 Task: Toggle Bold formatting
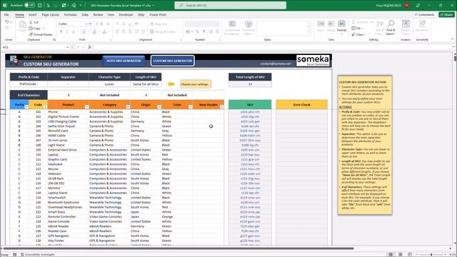pyautogui.click(x=61, y=31)
